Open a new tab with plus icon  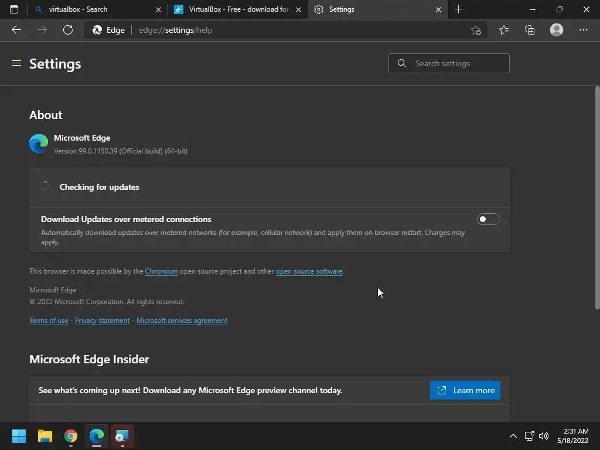(x=458, y=9)
